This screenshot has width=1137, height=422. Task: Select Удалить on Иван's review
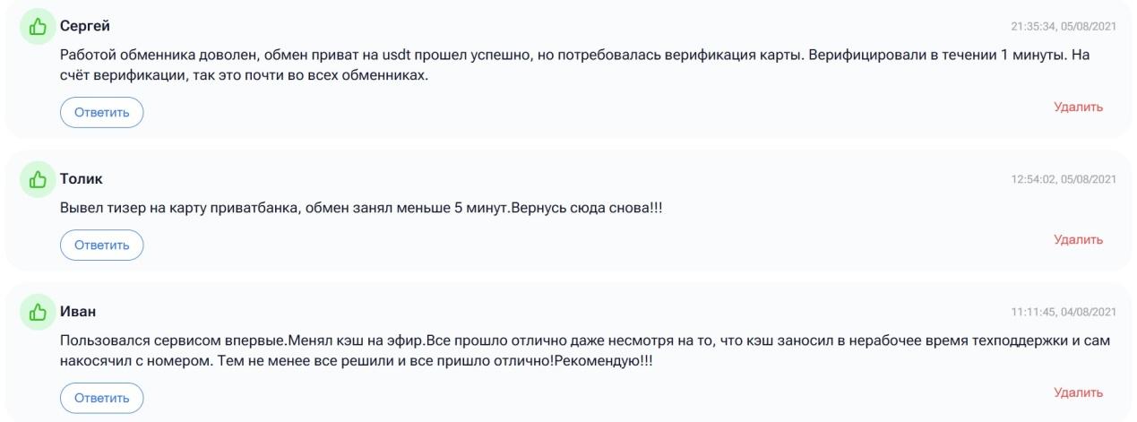coord(1078,392)
